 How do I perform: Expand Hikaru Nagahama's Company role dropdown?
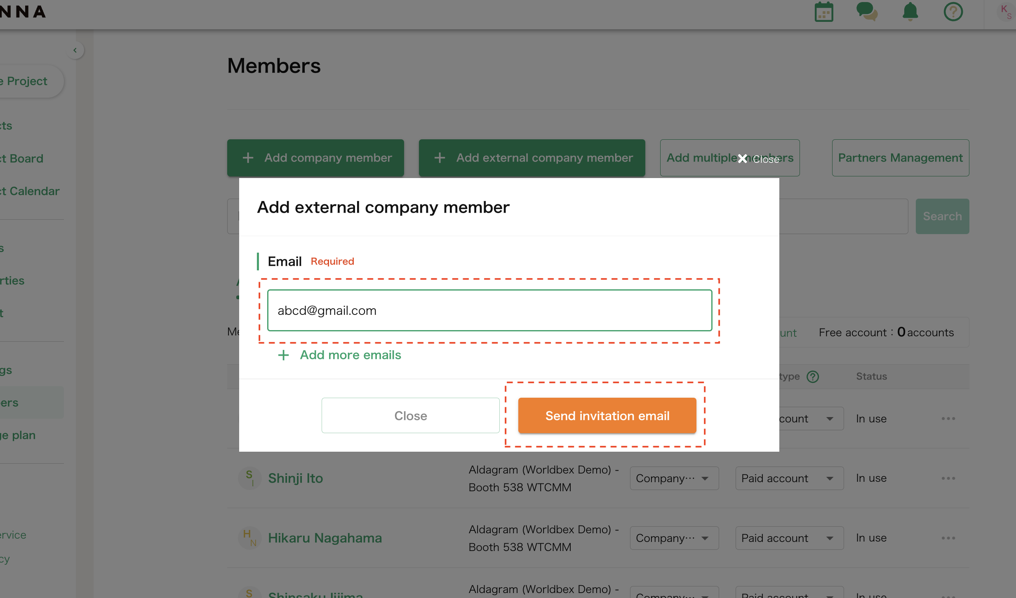click(x=674, y=538)
